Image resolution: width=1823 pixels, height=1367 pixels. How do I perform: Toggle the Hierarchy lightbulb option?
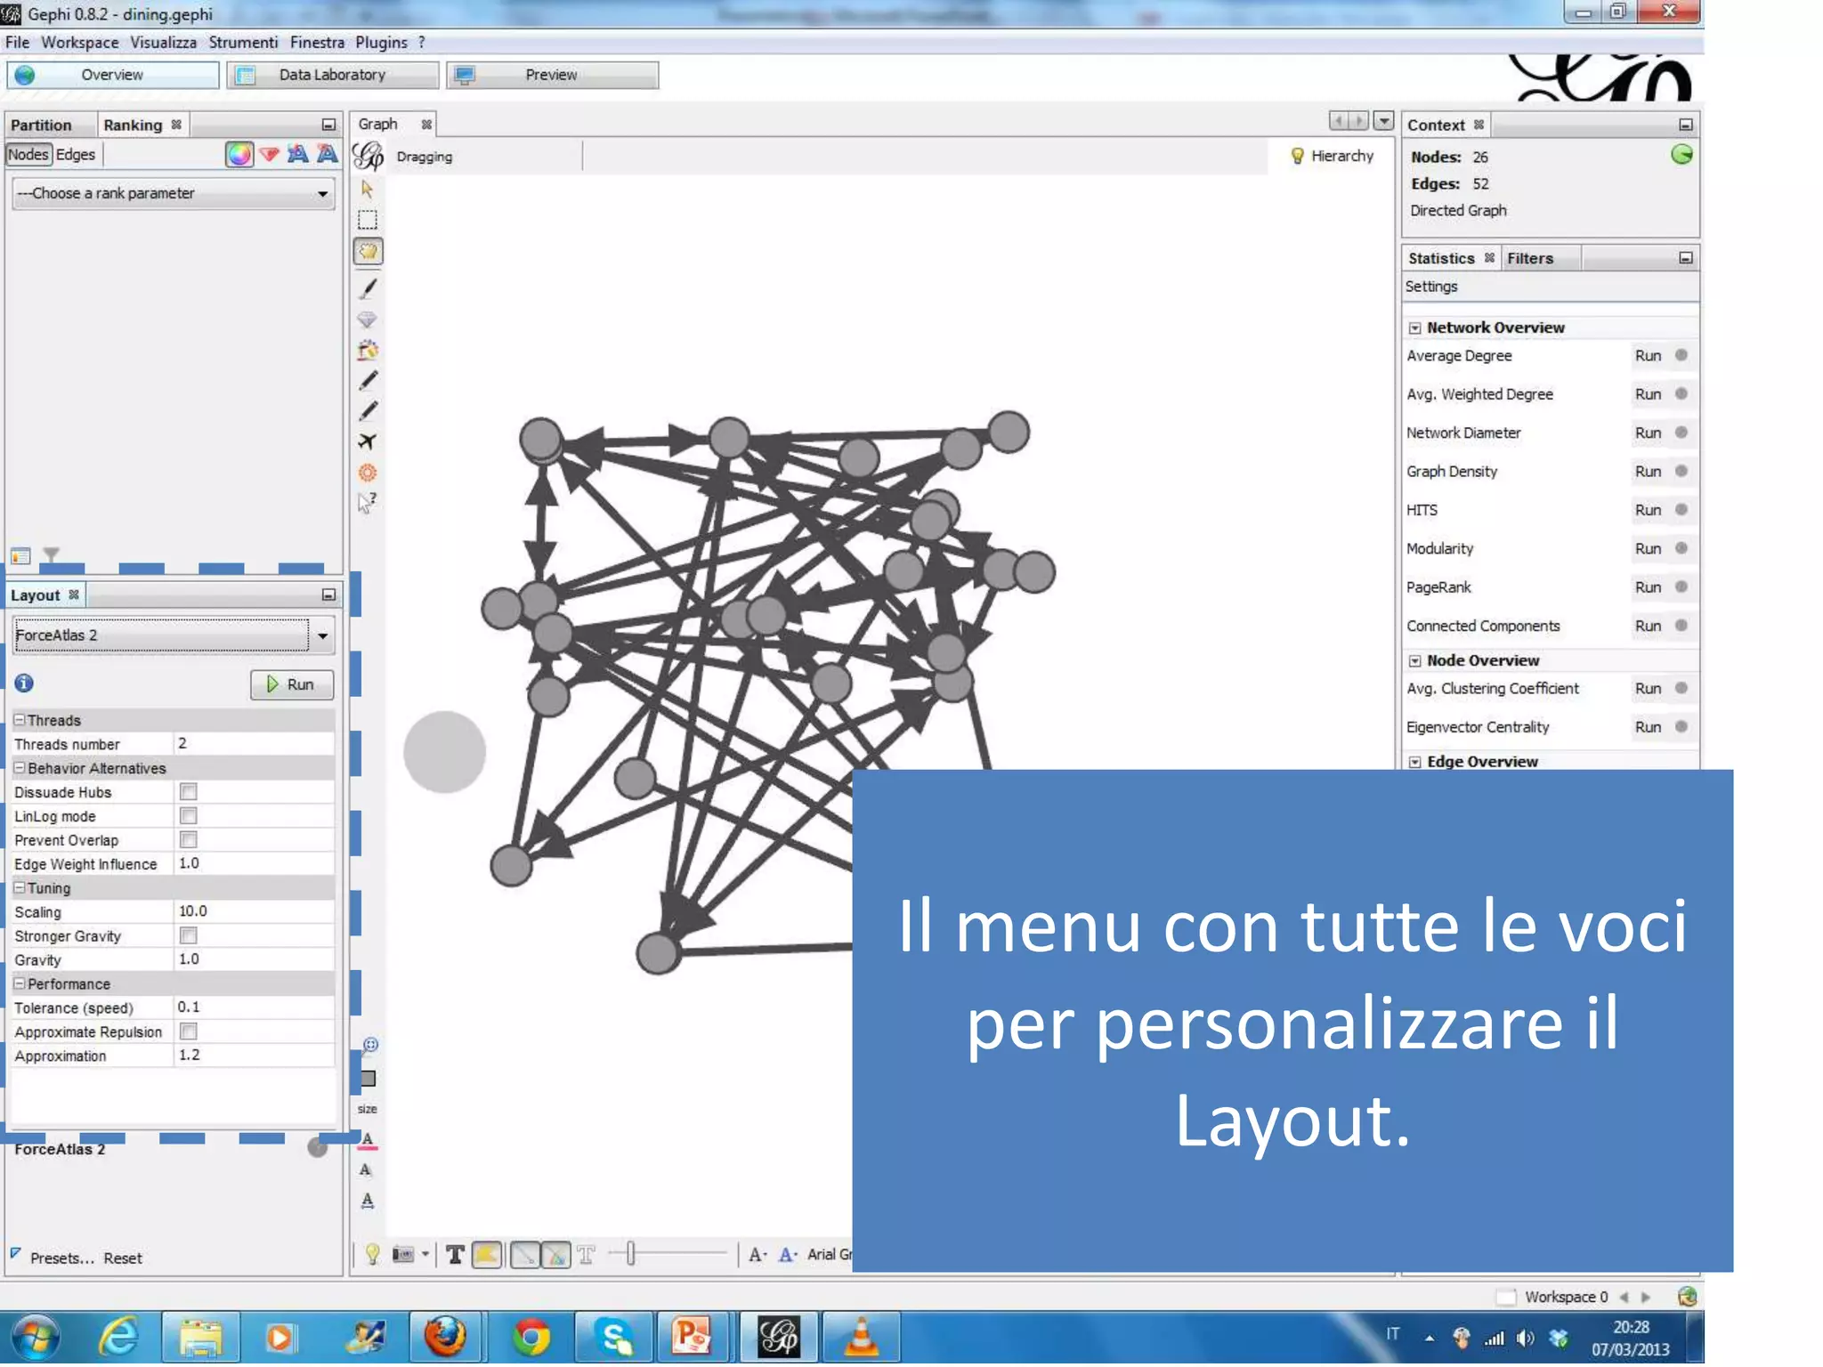[x=1332, y=156]
